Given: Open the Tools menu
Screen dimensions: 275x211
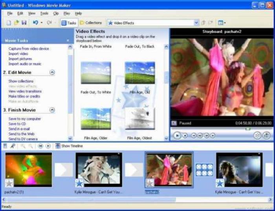Looking at the screenshot, I should pos(44,13).
